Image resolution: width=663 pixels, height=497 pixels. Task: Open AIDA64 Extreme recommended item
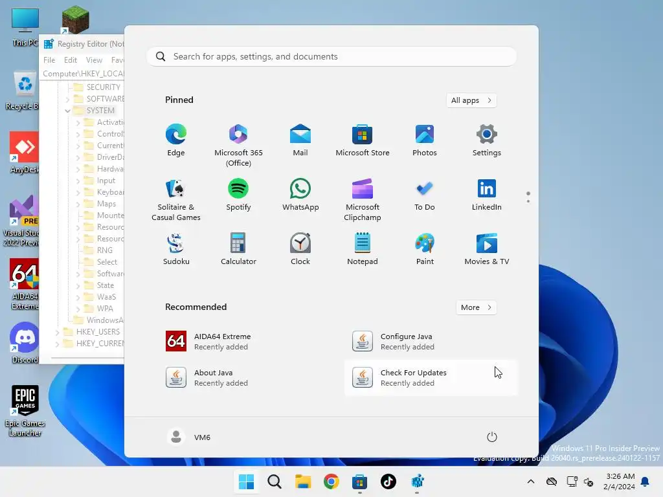(x=244, y=342)
